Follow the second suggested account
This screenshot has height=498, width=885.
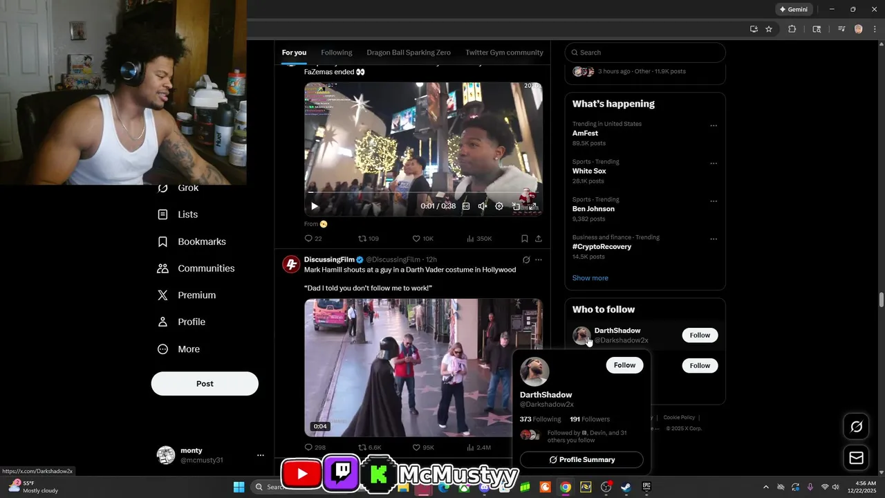700,366
